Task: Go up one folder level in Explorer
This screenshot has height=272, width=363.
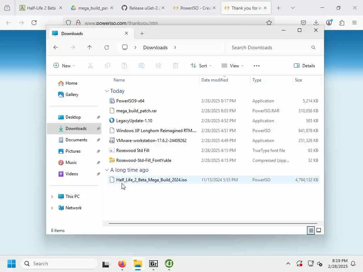Action: coord(90,47)
